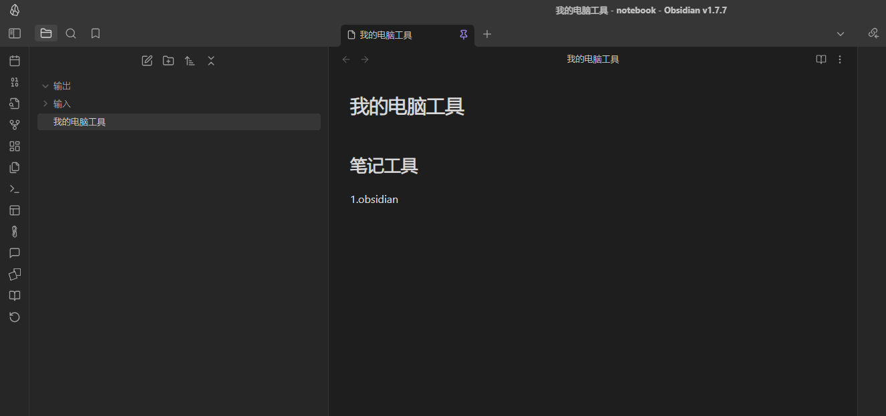Click the open book ribbon icon
Viewport: 886px width, 416px height.
pyautogui.click(x=15, y=296)
